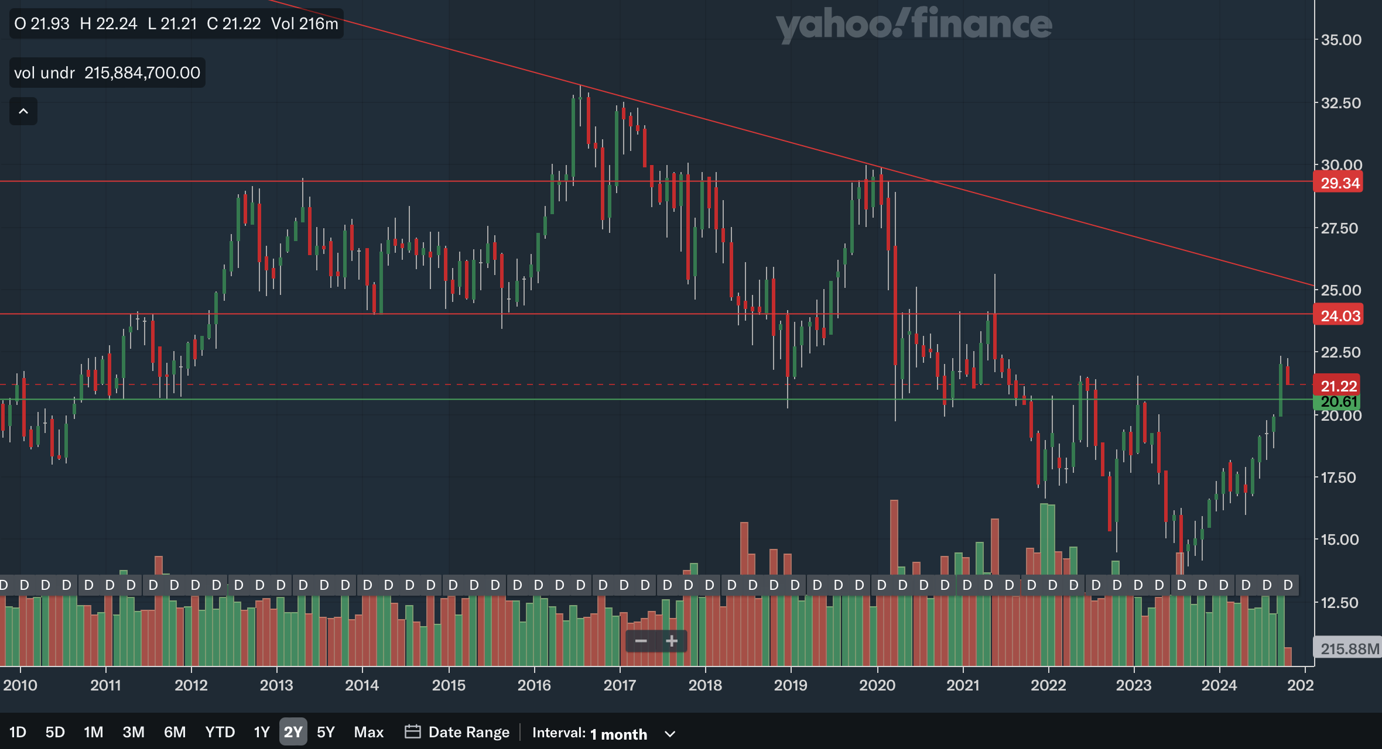Viewport: 1382px width, 749px height.
Task: Select the 5D time range
Action: point(55,732)
